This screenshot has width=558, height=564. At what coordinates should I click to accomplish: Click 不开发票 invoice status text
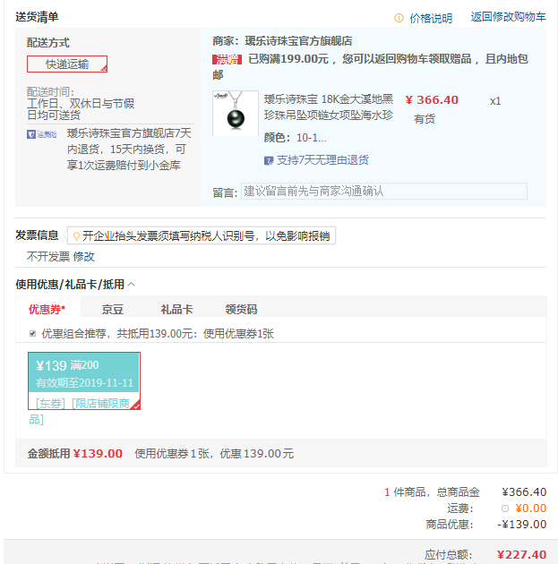click(x=47, y=256)
